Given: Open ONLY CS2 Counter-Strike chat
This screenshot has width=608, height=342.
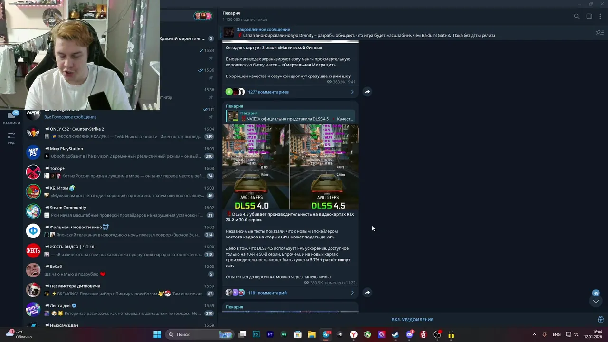Looking at the screenshot, I should pyautogui.click(x=121, y=133).
